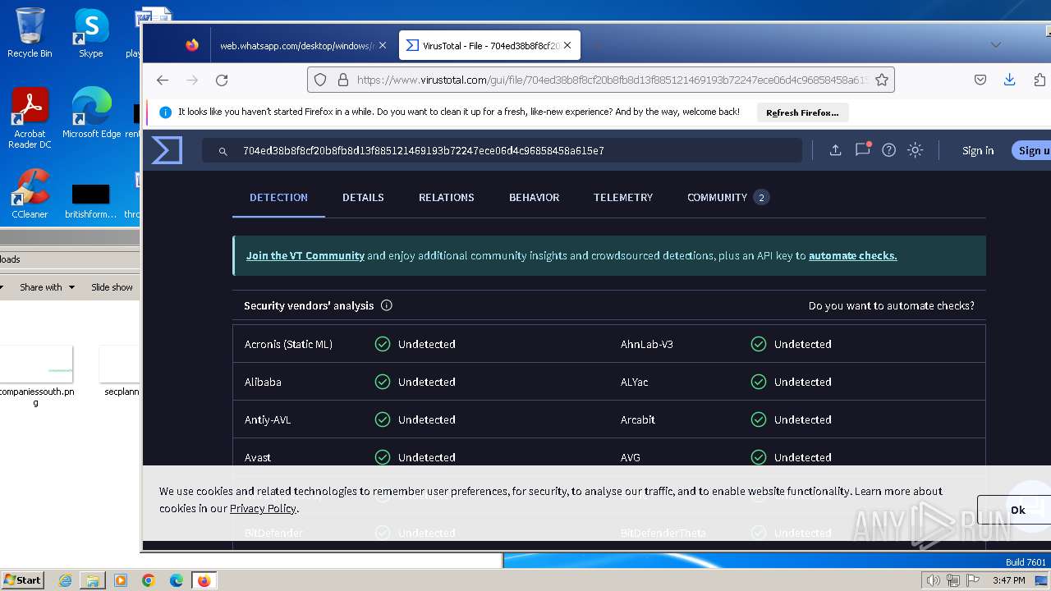Click the Alibaba vendor name
Image resolution: width=1051 pixels, height=591 pixels.
(263, 382)
